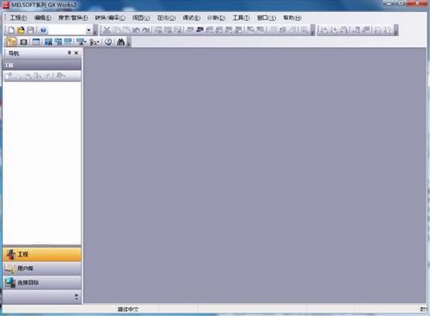The width and height of the screenshot is (430, 316).
Task: Click the blue help question mark icon
Action: (43, 30)
